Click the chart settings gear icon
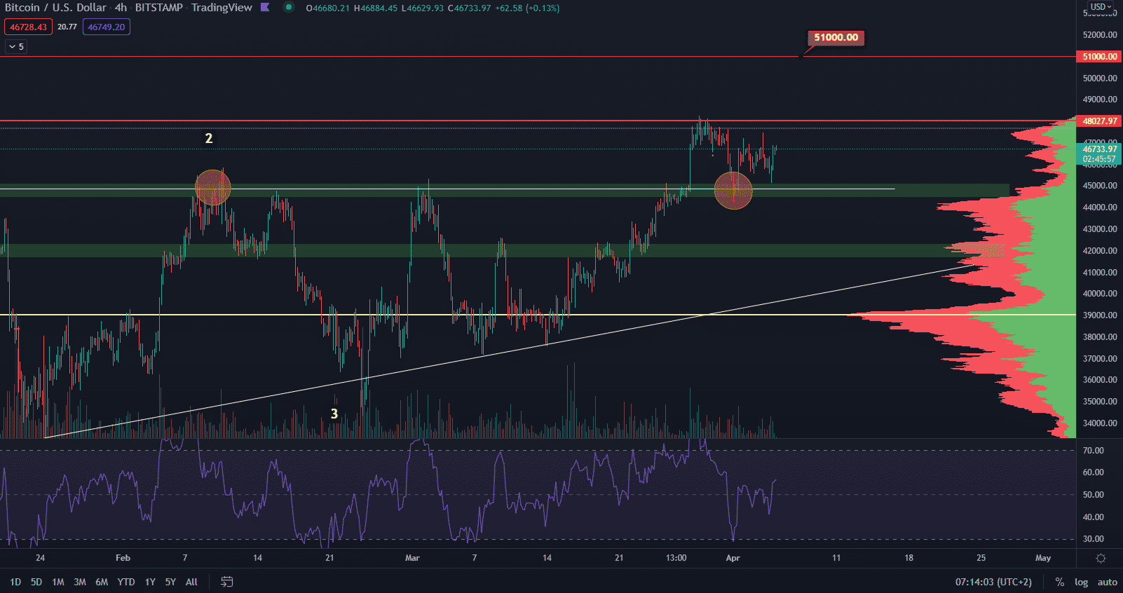Image resolution: width=1123 pixels, height=593 pixels. coord(1101,559)
